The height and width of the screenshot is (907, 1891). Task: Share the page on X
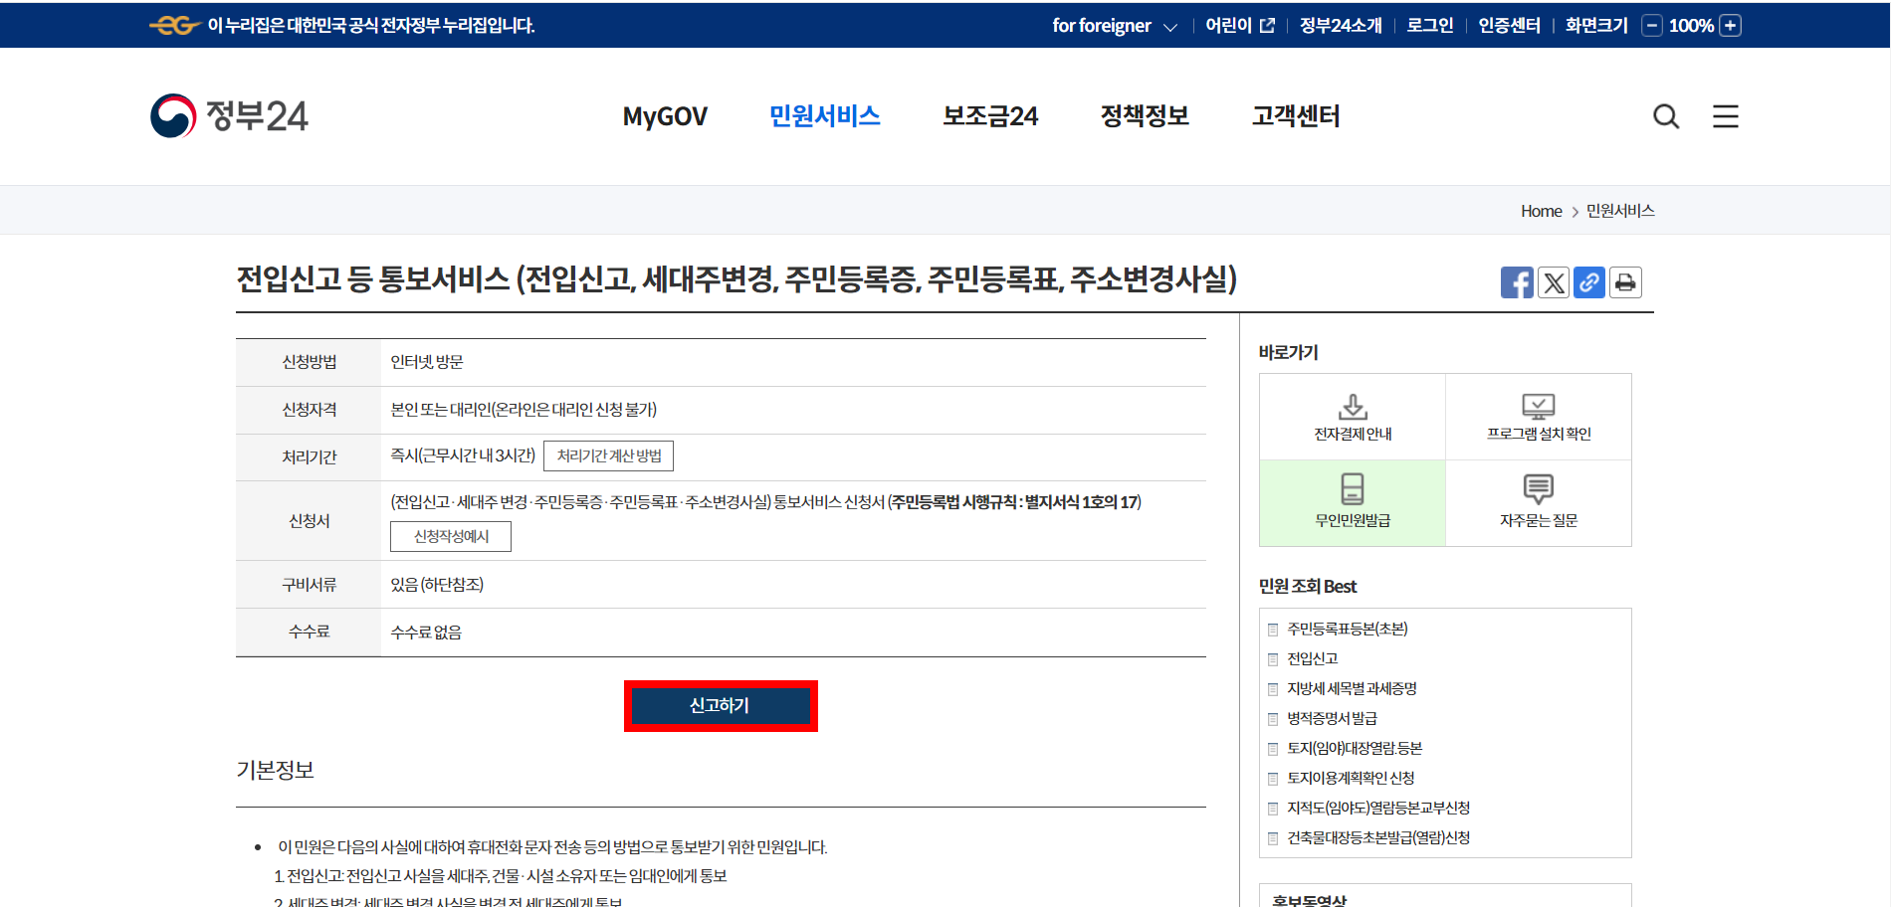[1553, 282]
